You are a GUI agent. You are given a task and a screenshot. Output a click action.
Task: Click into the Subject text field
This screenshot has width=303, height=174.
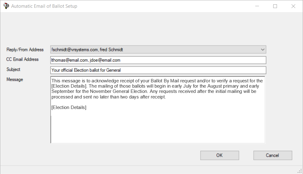[x=158, y=70]
